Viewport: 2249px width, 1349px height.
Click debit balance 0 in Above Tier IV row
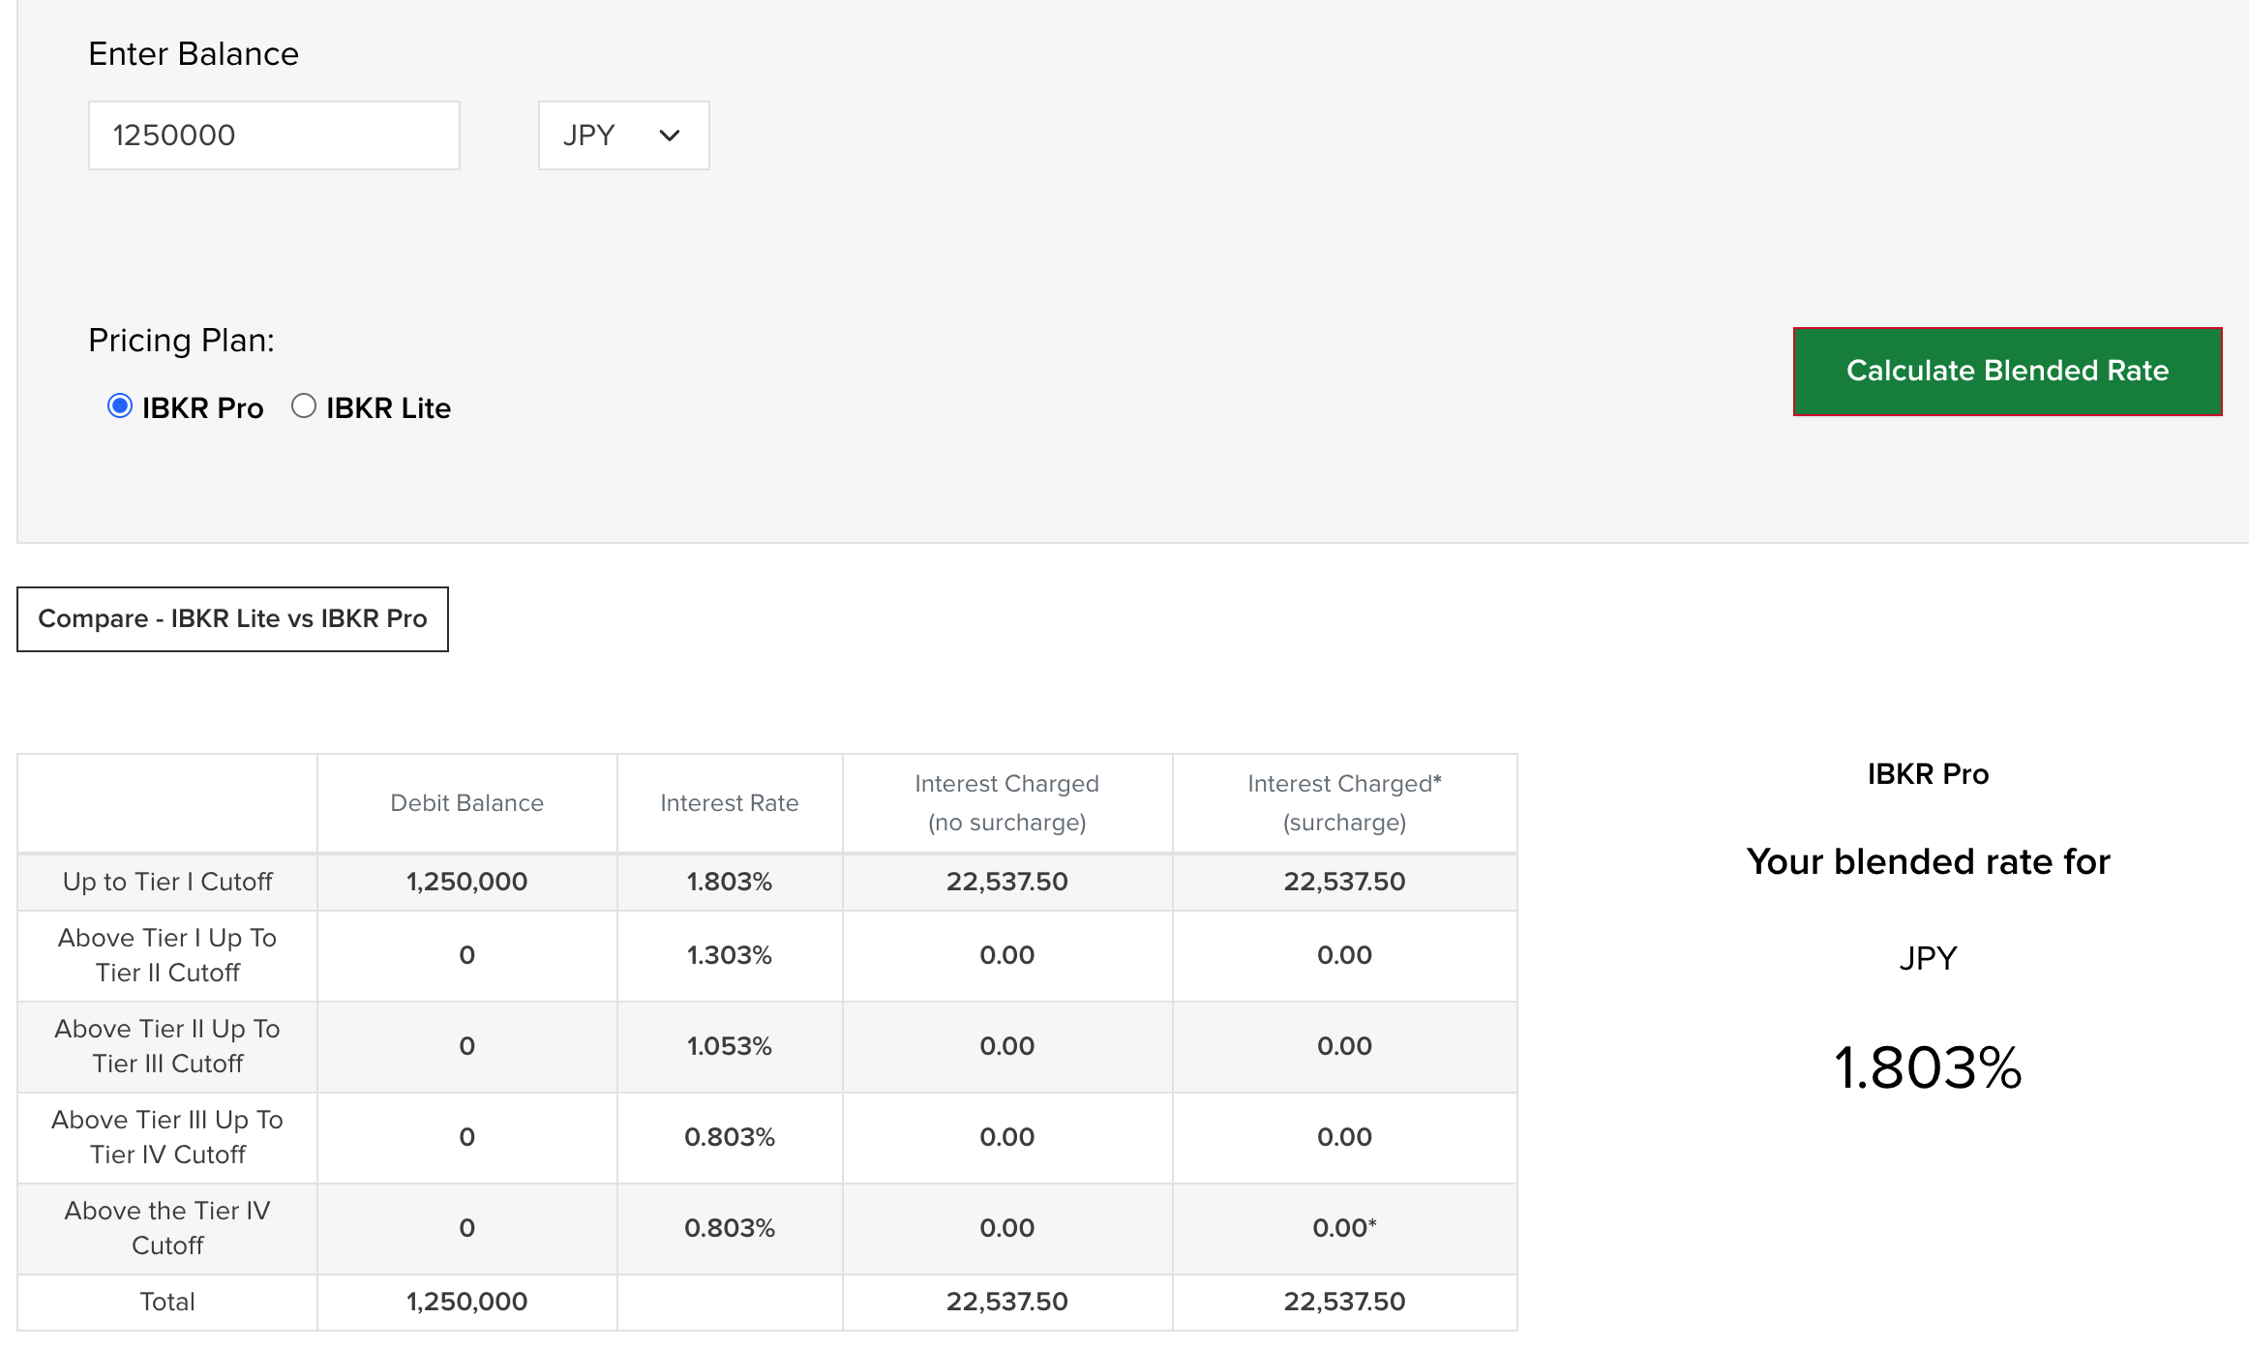point(466,1228)
